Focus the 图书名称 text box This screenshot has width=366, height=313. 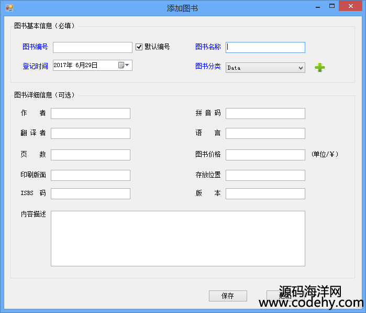tap(265, 47)
